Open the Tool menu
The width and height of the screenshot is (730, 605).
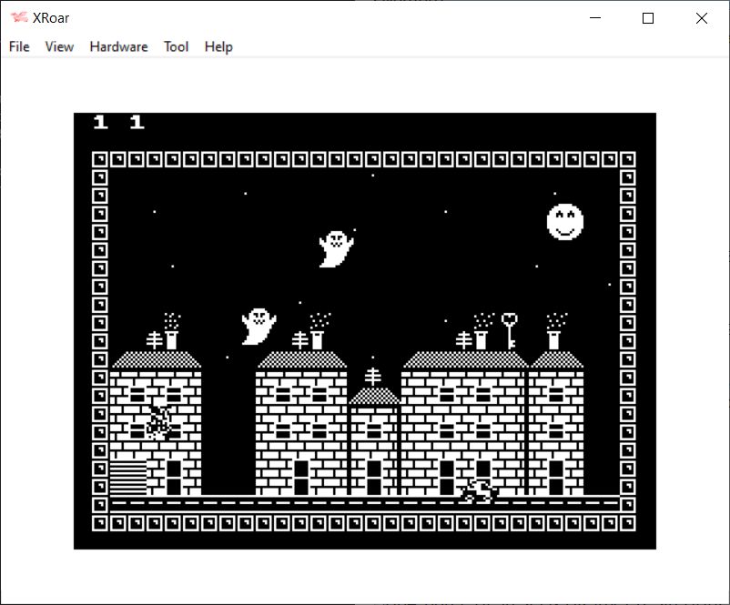(x=176, y=46)
